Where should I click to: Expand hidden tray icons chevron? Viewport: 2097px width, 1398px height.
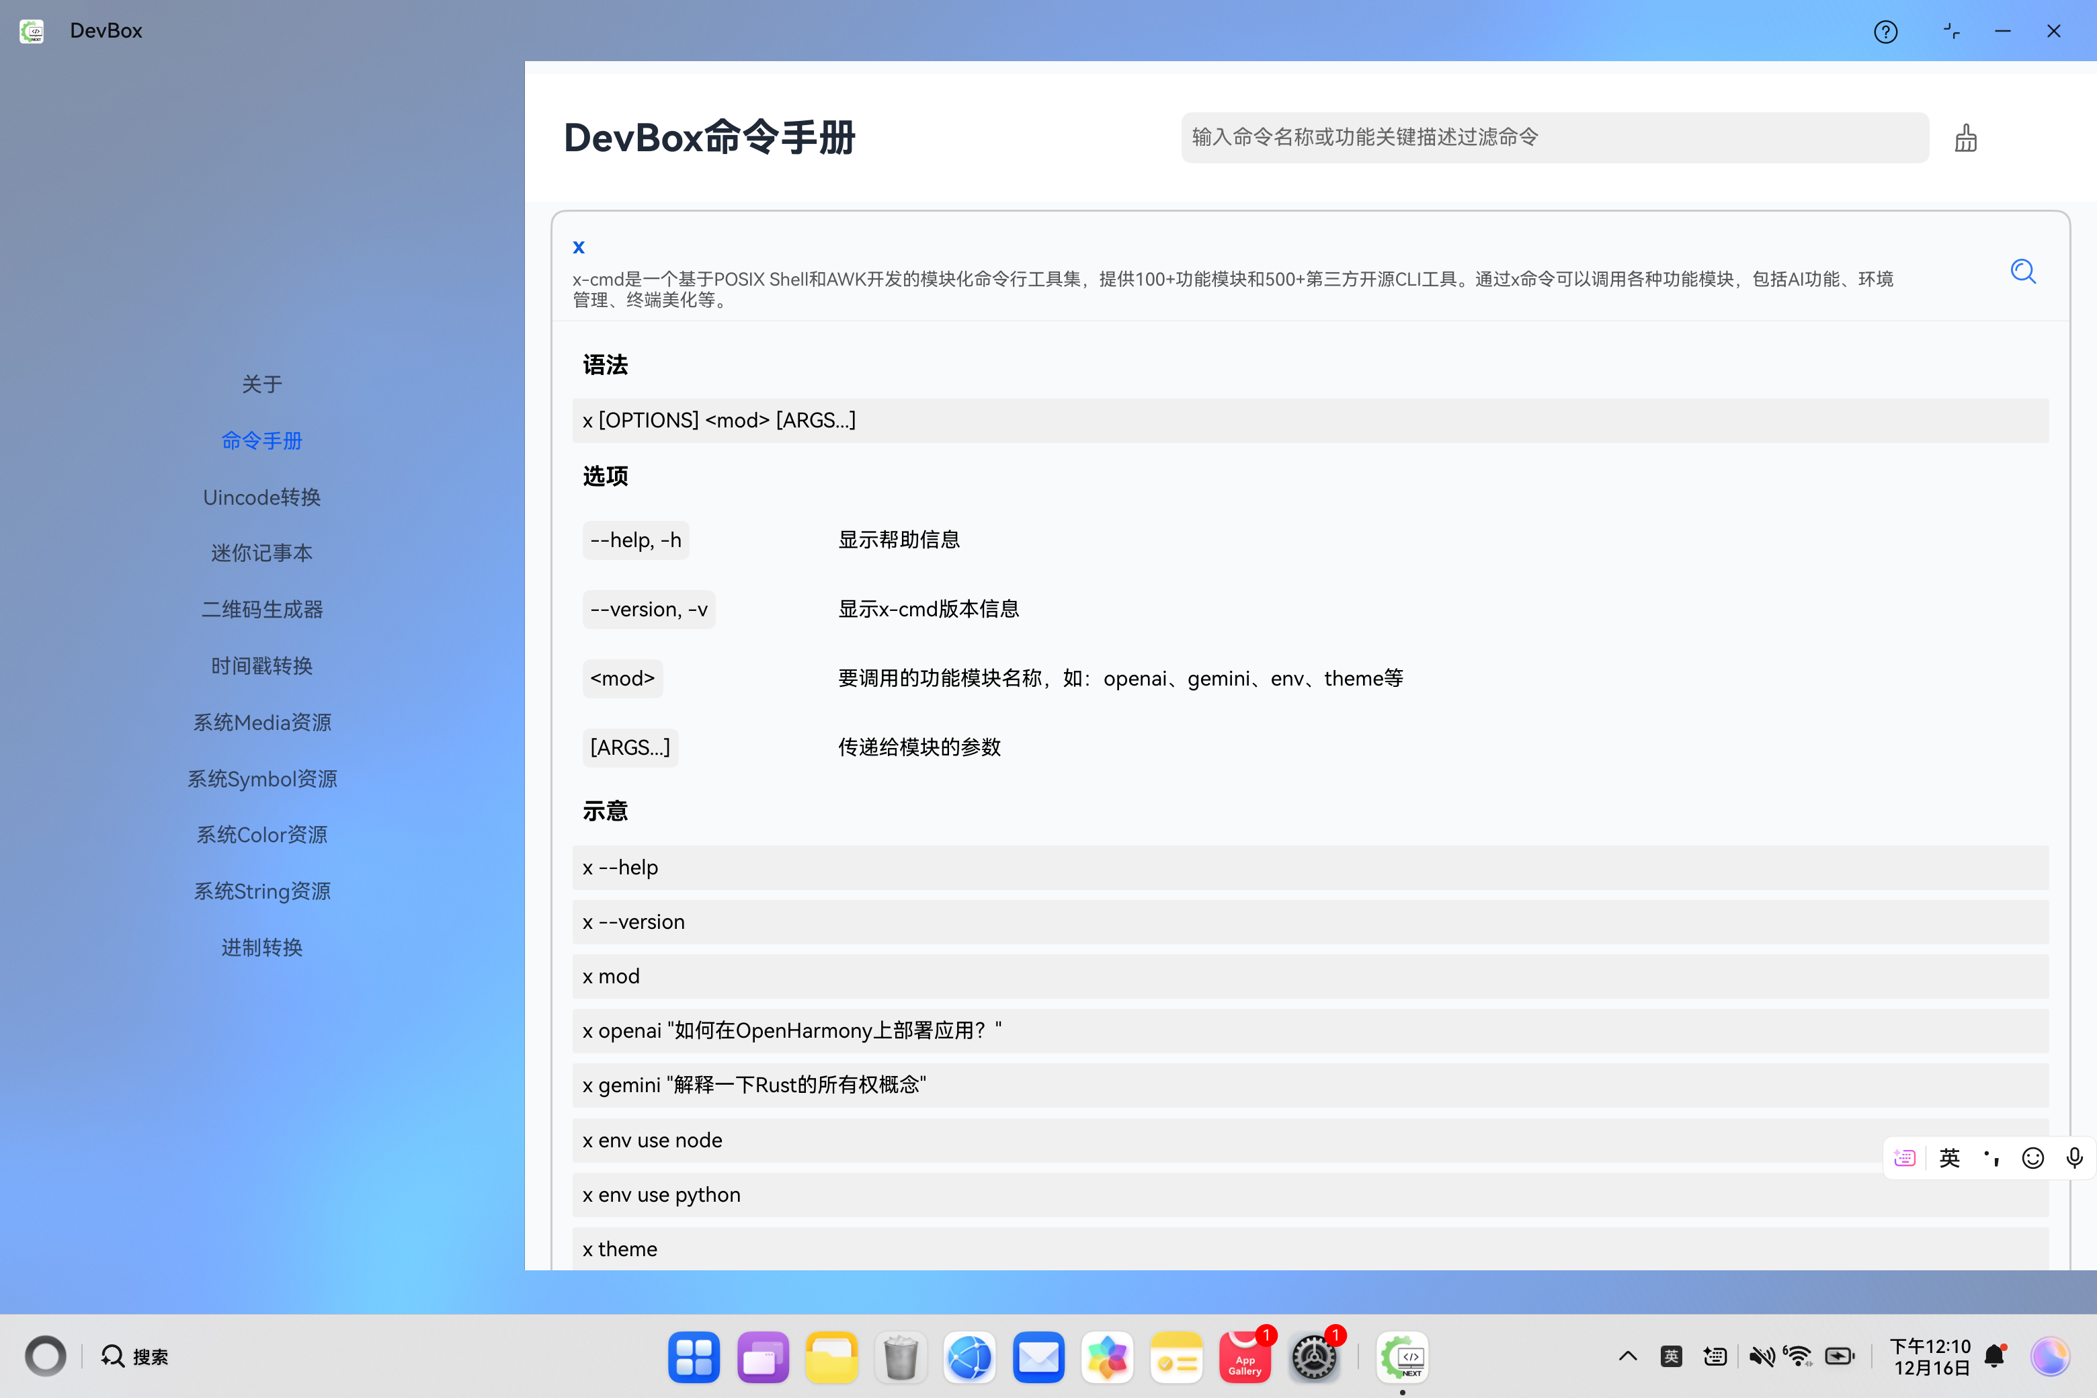(1627, 1356)
